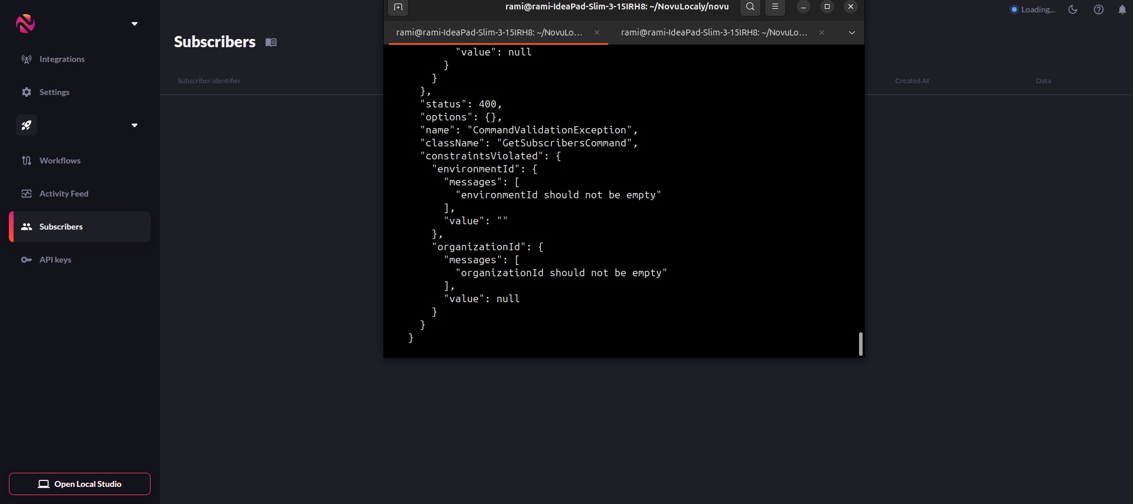Click the Loading status indicator
Viewport: 1133px width, 504px height.
(x=1033, y=9)
